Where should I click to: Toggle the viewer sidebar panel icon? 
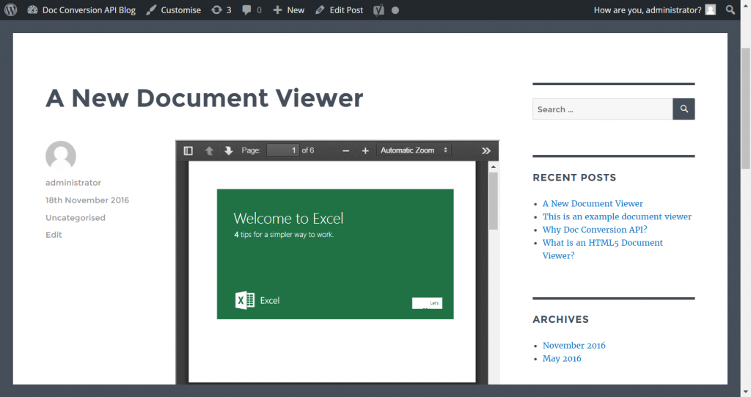point(188,150)
